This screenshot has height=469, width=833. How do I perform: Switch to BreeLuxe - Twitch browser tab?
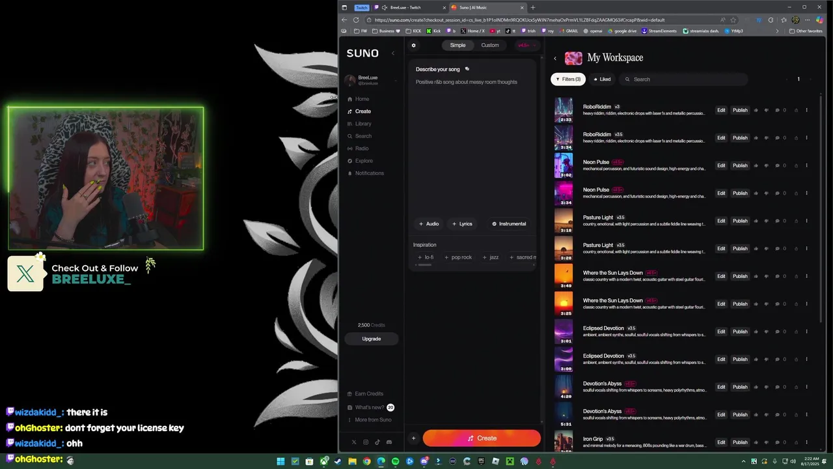pos(411,7)
